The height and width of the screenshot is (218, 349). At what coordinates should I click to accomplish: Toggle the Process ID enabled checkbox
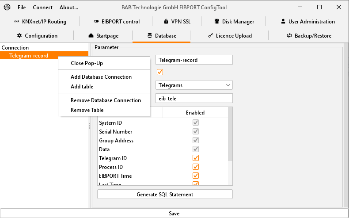[x=195, y=167]
